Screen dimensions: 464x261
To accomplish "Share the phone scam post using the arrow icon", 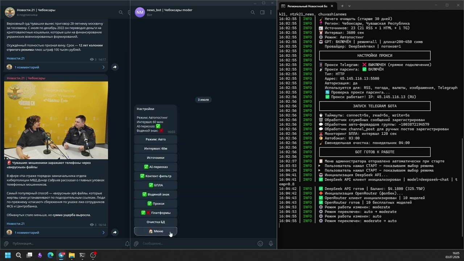I will click(x=115, y=232).
